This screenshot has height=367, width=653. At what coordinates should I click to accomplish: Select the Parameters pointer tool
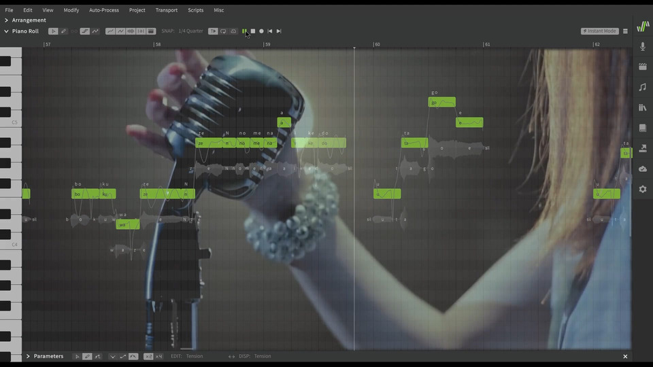(77, 356)
